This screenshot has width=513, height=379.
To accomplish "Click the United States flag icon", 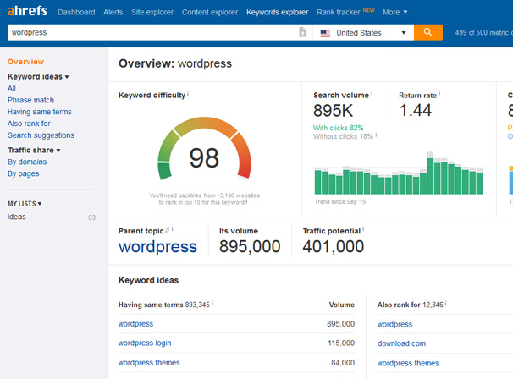I will [x=325, y=33].
